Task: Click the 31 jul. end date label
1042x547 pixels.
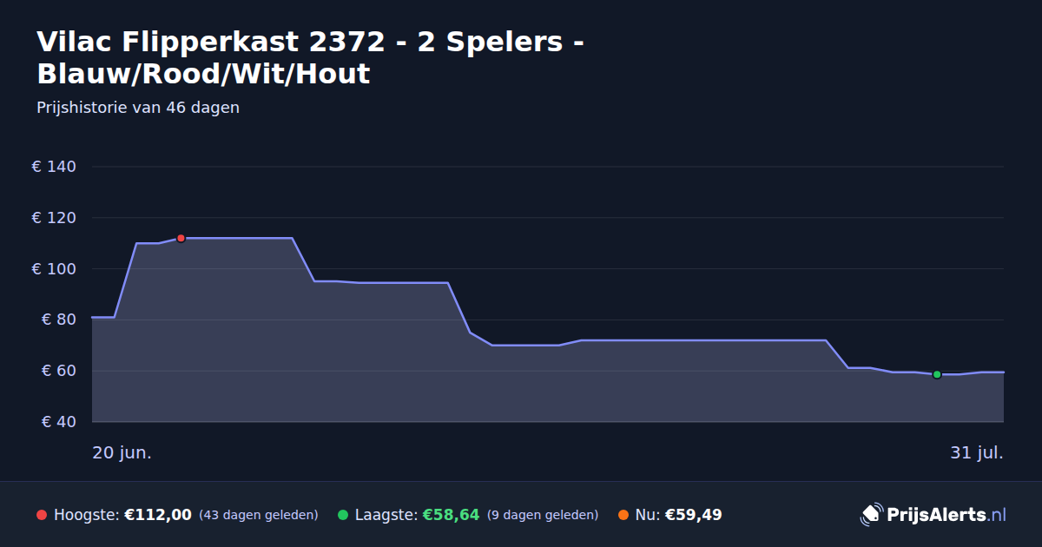Action: coord(977,453)
